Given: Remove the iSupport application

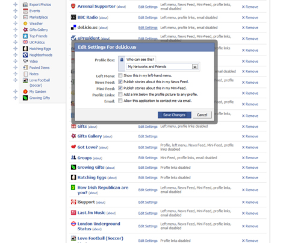Looking at the screenshot, I should click(250, 202).
